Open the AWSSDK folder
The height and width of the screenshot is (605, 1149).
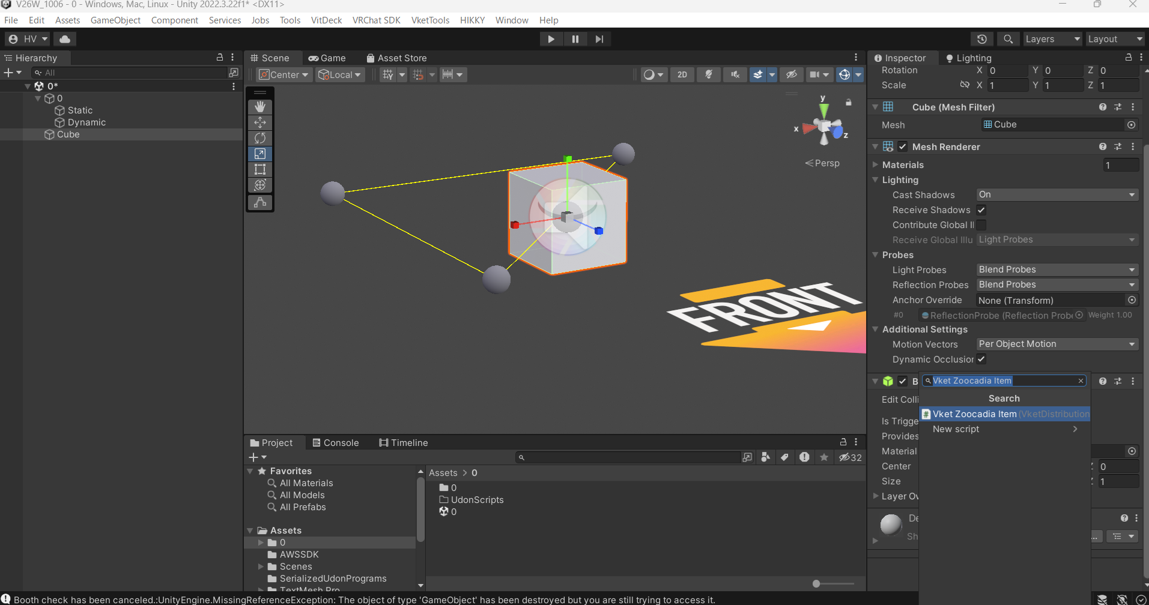click(299, 555)
